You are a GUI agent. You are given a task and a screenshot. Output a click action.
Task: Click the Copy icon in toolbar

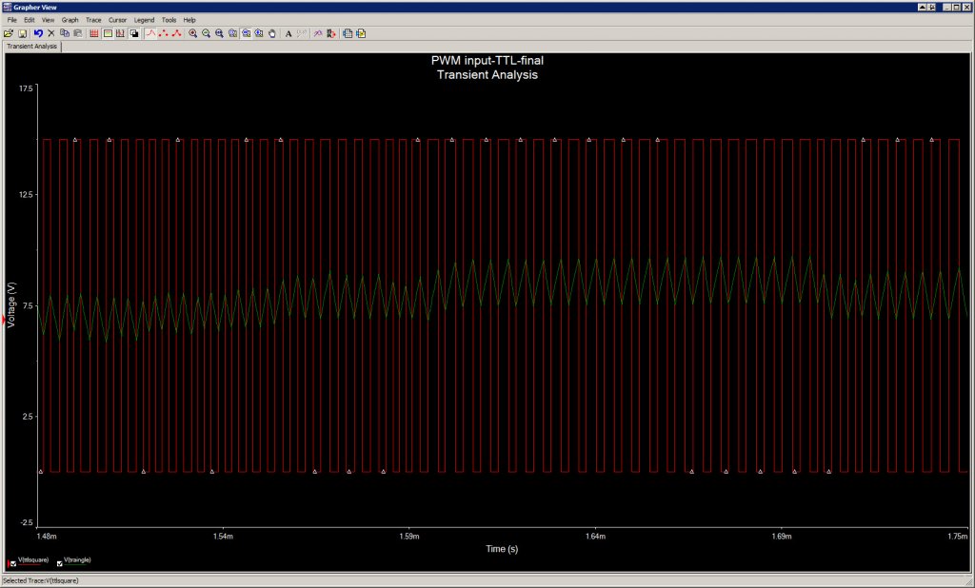point(64,33)
